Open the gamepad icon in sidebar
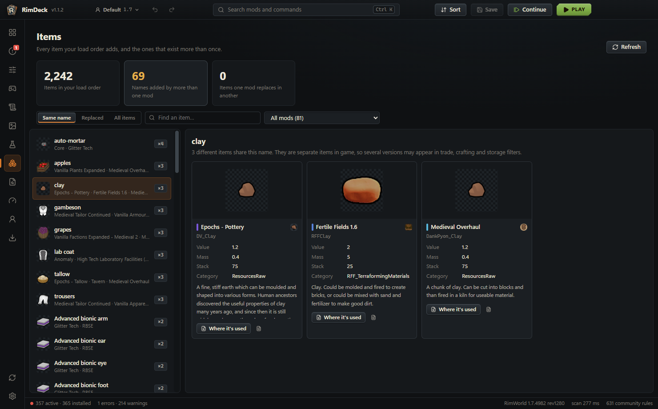Screen dimensions: 658x409 tap(12, 88)
